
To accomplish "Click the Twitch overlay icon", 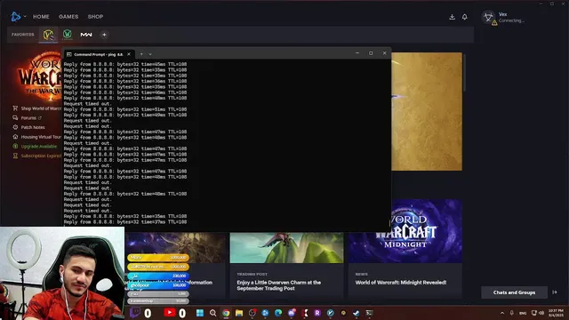I will point(135,313).
